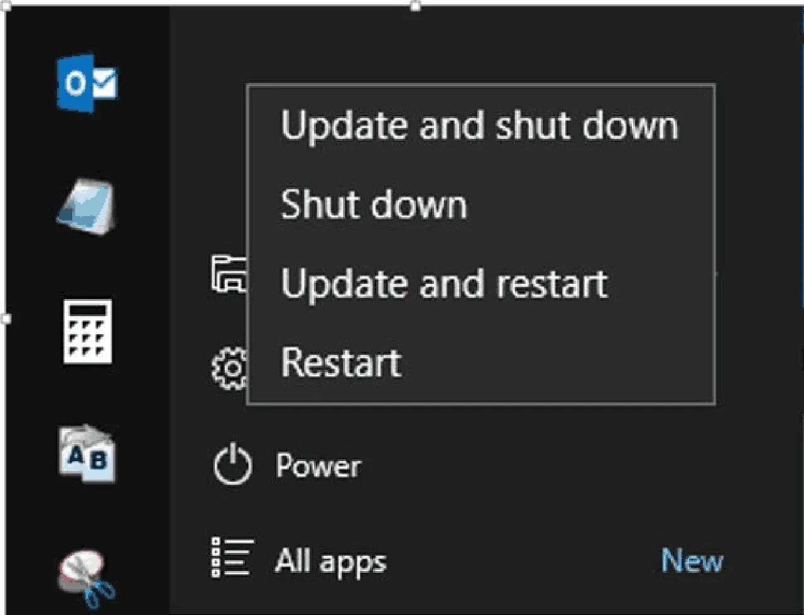Click the "All apps" text label
Image resolution: width=804 pixels, height=615 pixels.
tap(330, 560)
